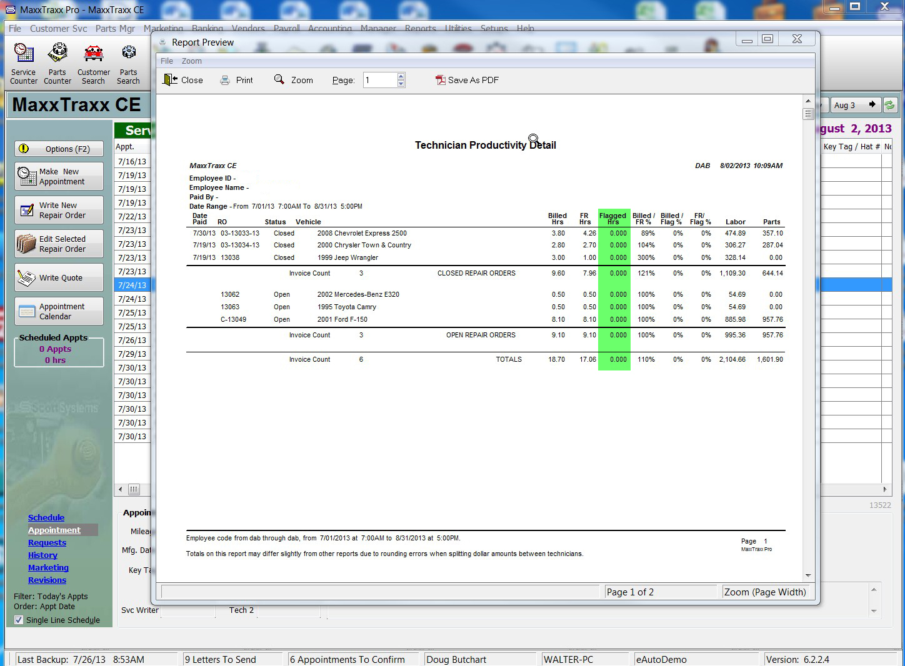Click the report vertical scrollbar thumb

808,114
